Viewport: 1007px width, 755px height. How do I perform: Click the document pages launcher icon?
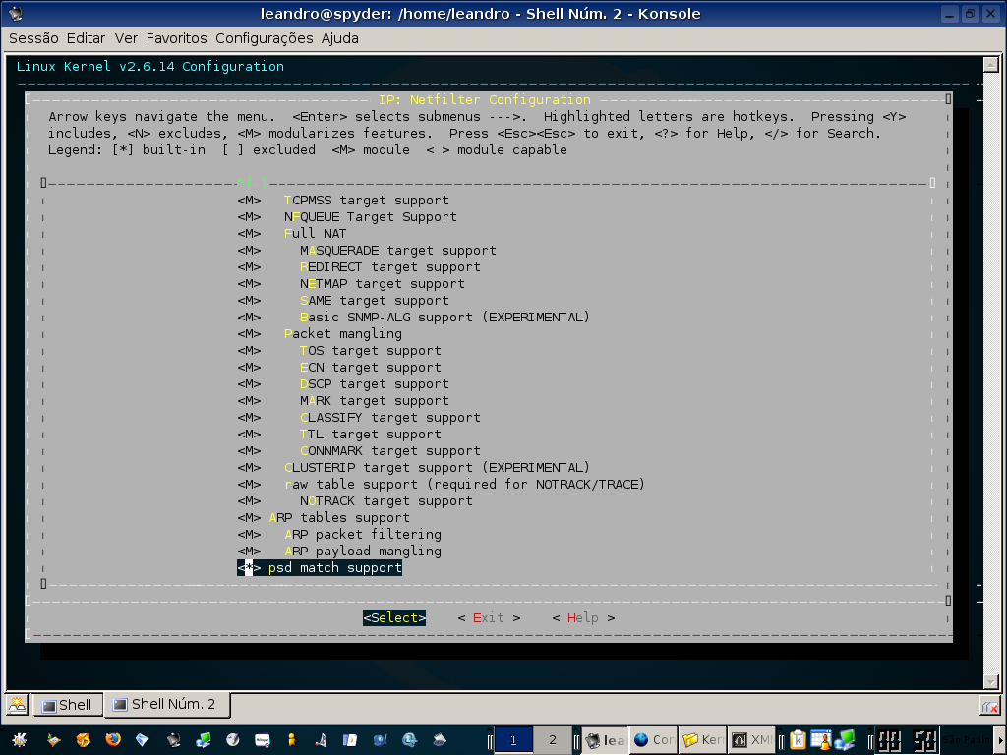[x=350, y=740]
